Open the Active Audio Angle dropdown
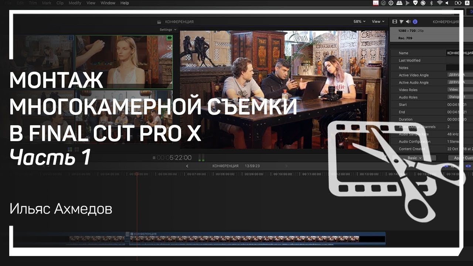The image size is (473, 266). coord(460,82)
